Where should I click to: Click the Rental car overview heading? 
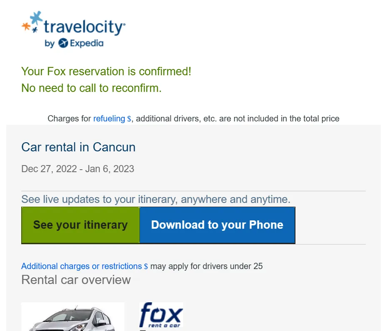(76, 280)
